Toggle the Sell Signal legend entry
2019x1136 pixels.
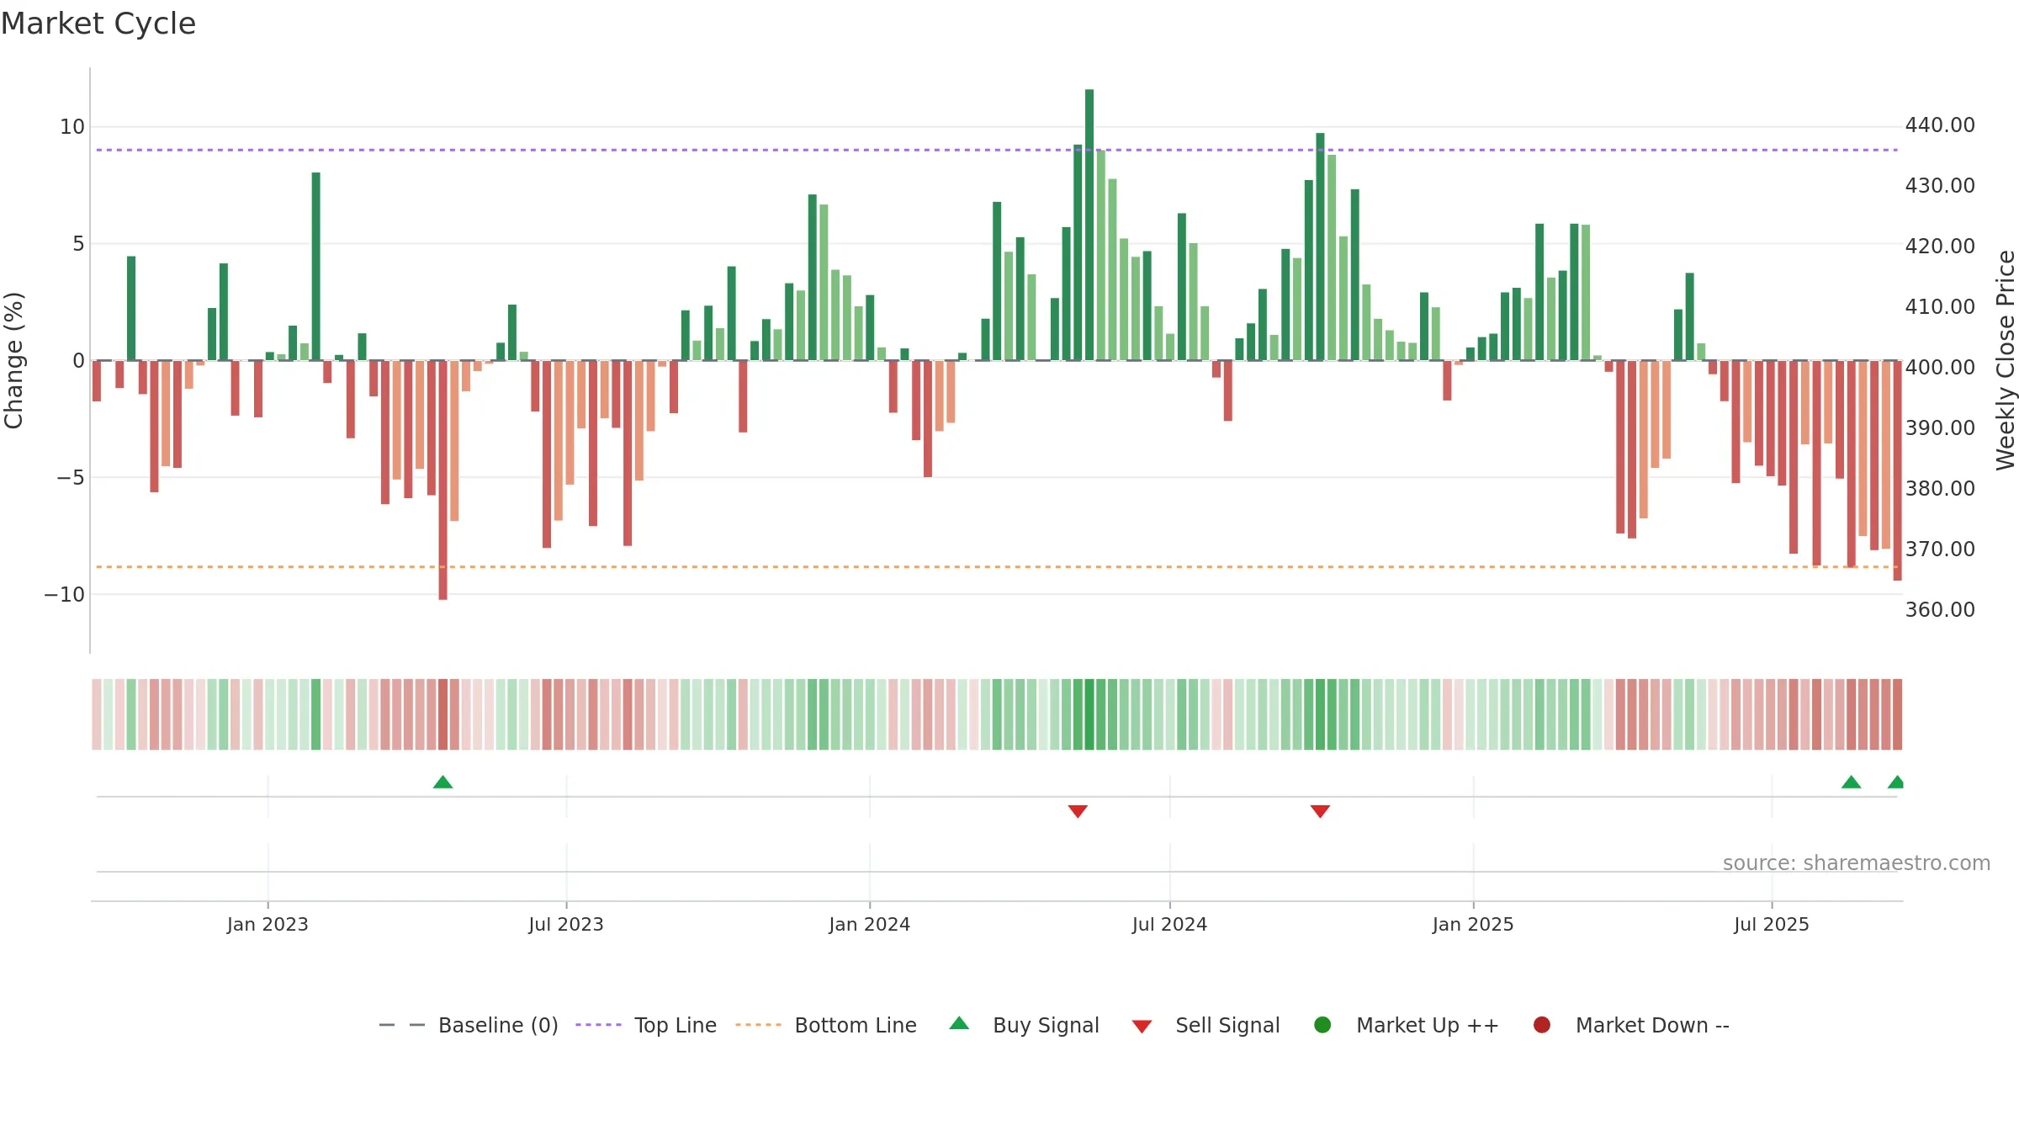[1206, 1025]
